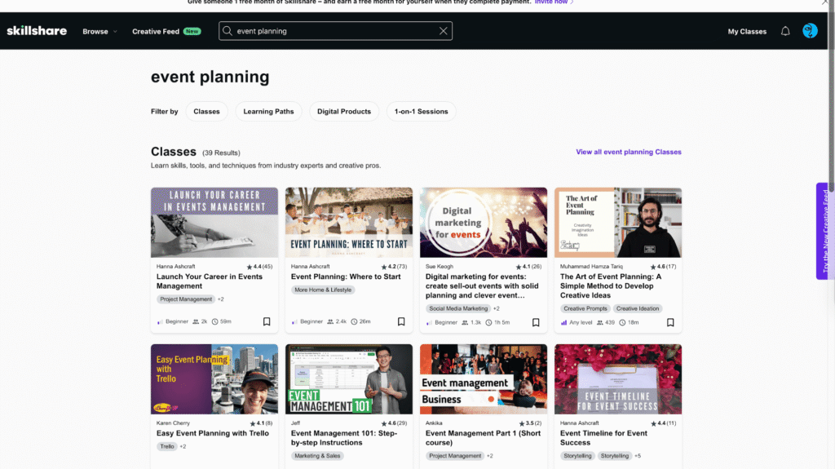The image size is (835, 469).
Task: Click title Digital marketing for events
Action: click(x=482, y=285)
